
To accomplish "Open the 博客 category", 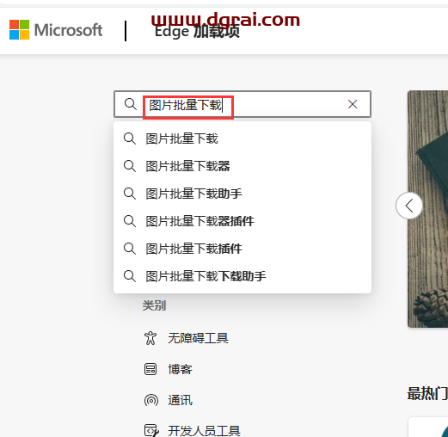I will pos(180,369).
